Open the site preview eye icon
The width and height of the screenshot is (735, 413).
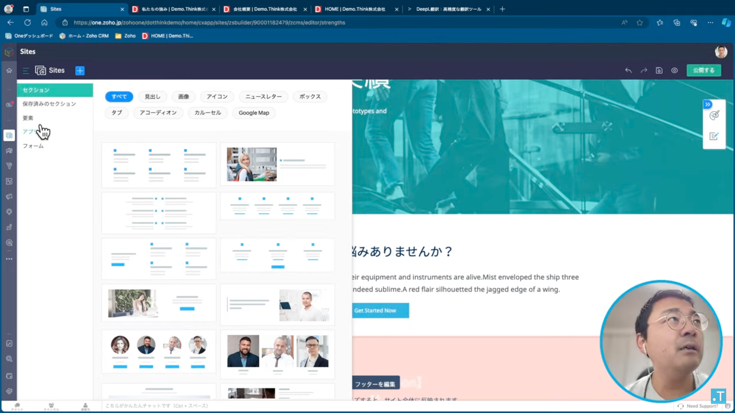(x=675, y=70)
